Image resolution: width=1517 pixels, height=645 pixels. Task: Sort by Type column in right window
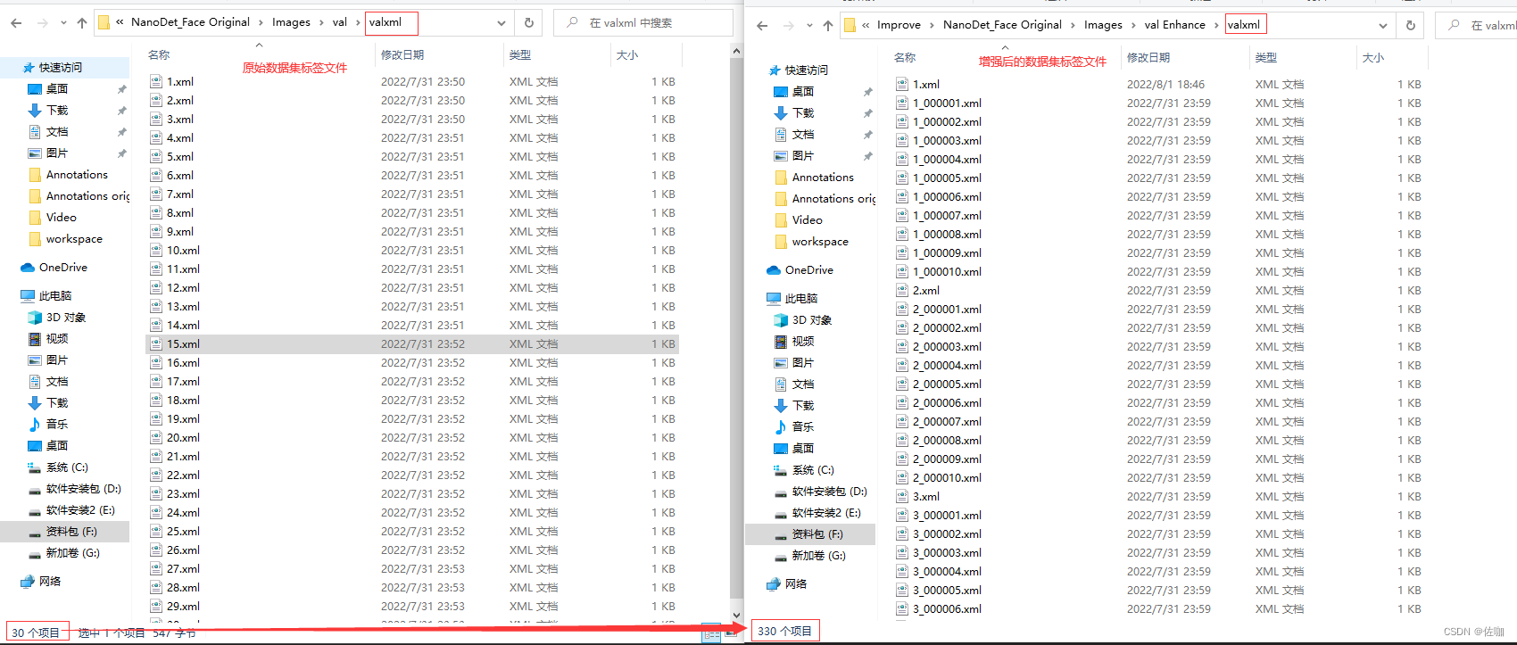click(x=1266, y=57)
